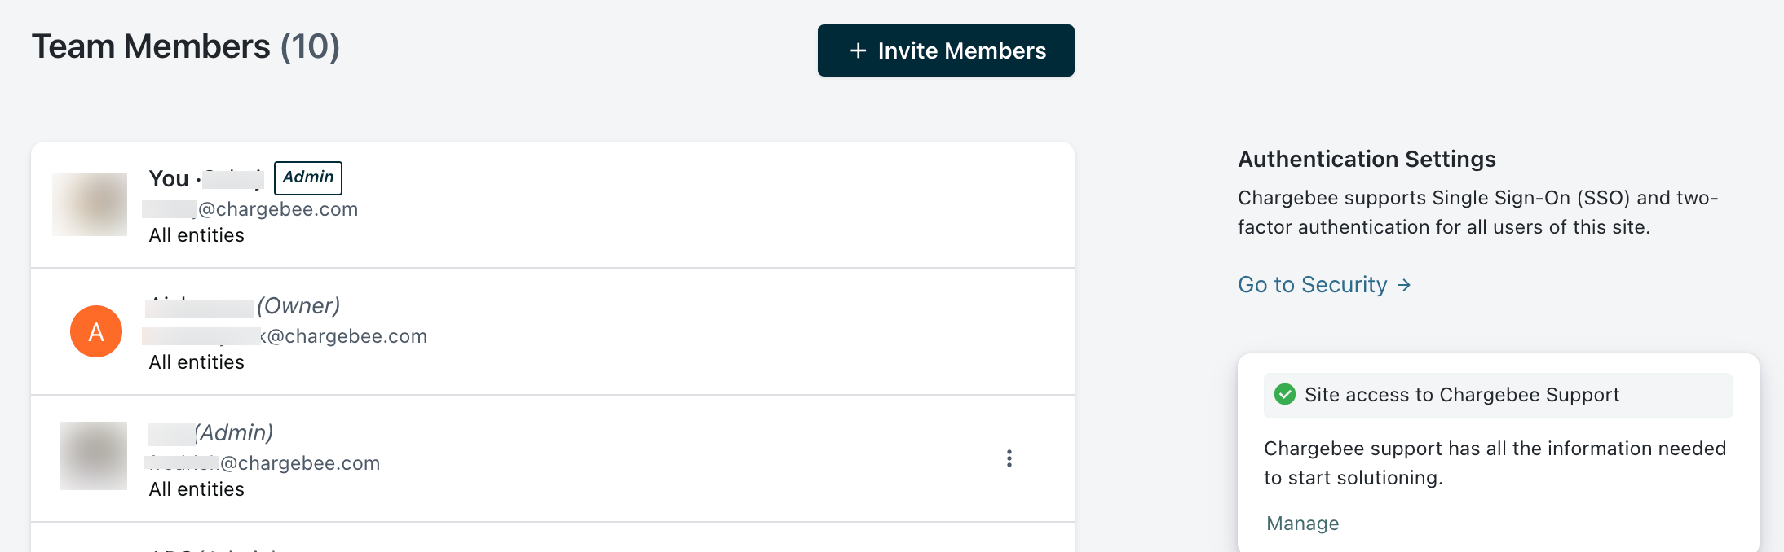Click the (Admin) label in the third row
This screenshot has height=552, width=1784.
click(x=234, y=433)
